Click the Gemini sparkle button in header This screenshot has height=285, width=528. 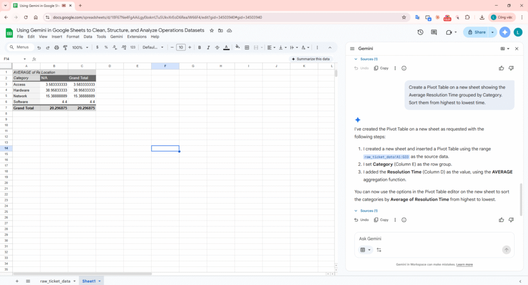coord(505,32)
